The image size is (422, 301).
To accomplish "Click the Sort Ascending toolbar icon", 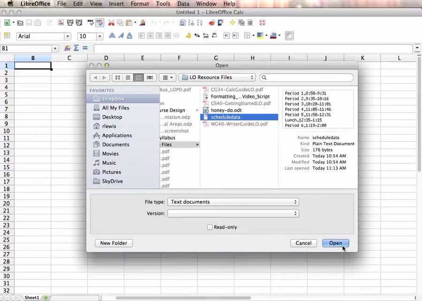I will [x=191, y=23].
